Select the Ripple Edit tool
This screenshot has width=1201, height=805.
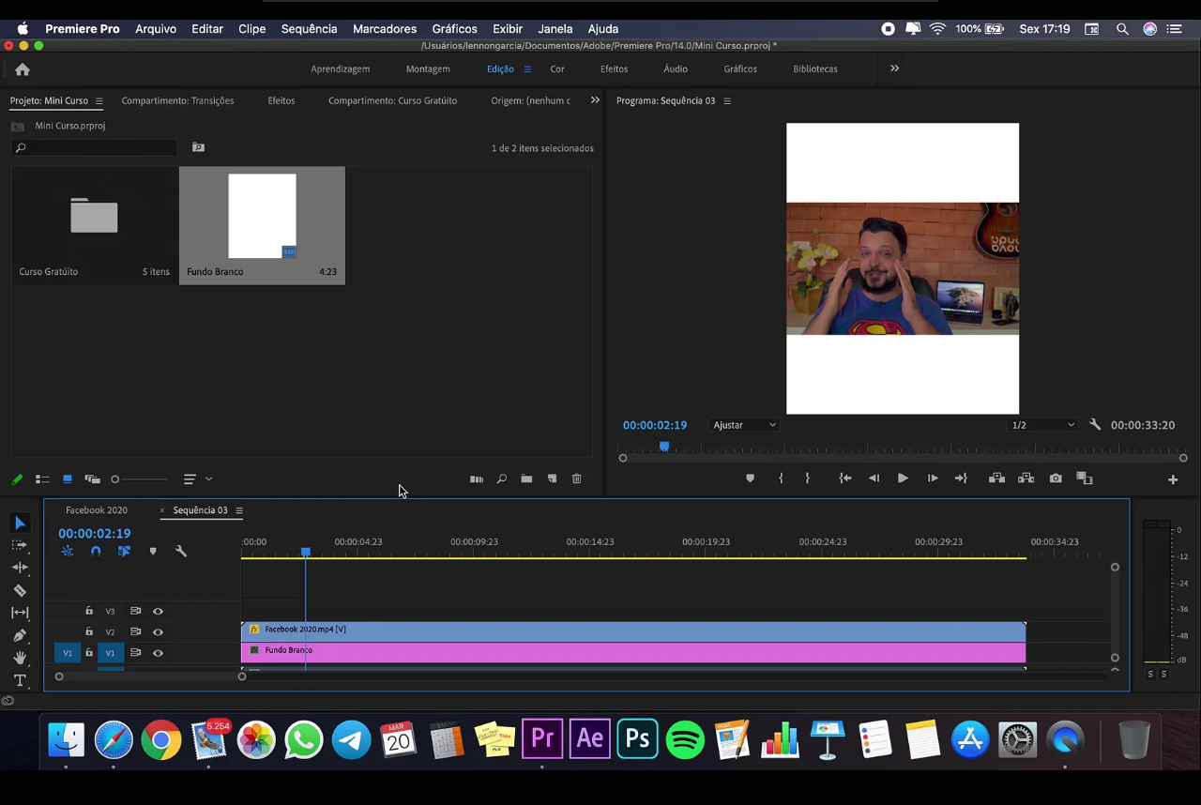(x=20, y=568)
